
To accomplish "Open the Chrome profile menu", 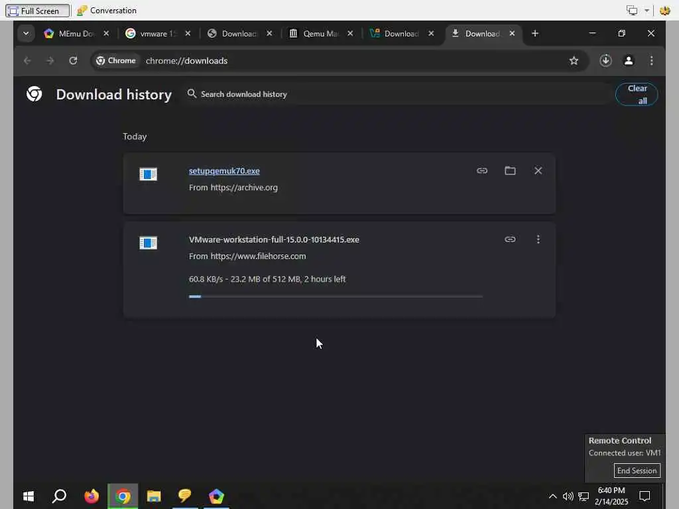I will click(629, 60).
